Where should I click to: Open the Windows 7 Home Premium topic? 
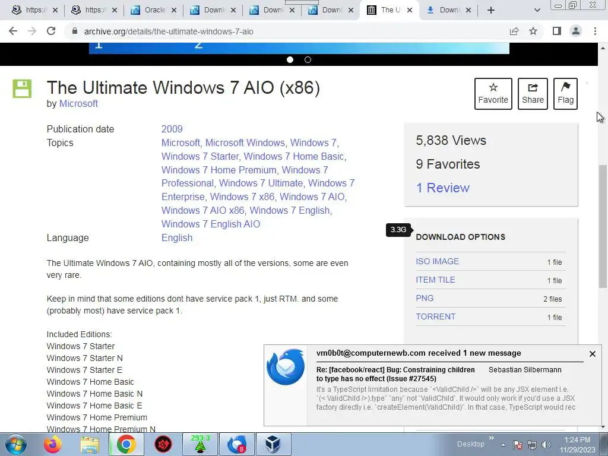click(x=218, y=170)
